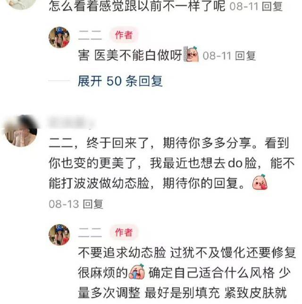Click 回复 next to the author's 08-11 reply
The image size is (302, 304).
246,56
